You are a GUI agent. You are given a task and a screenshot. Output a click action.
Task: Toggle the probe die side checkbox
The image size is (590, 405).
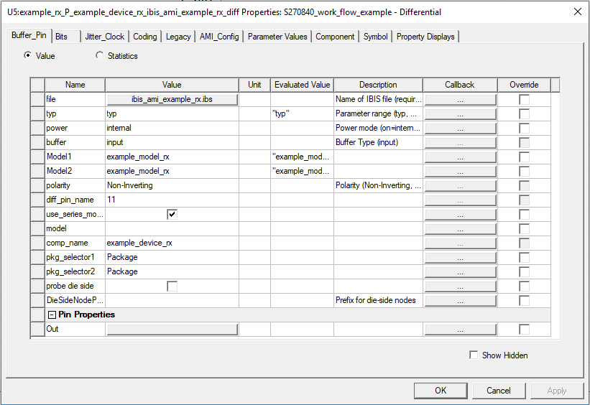click(172, 286)
